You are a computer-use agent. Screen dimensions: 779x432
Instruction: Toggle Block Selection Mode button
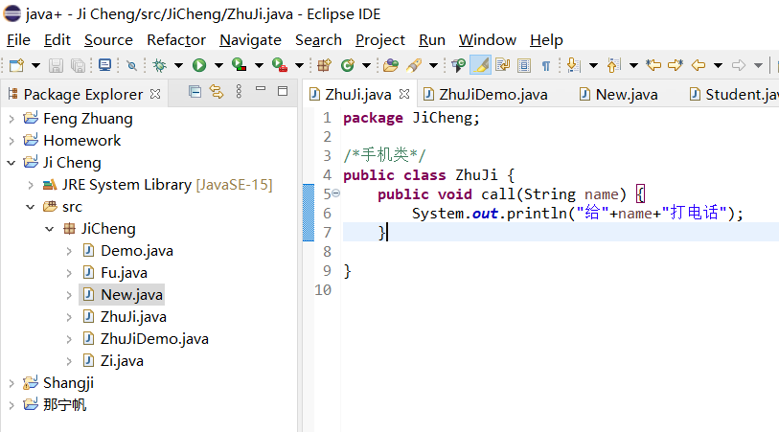(x=524, y=65)
